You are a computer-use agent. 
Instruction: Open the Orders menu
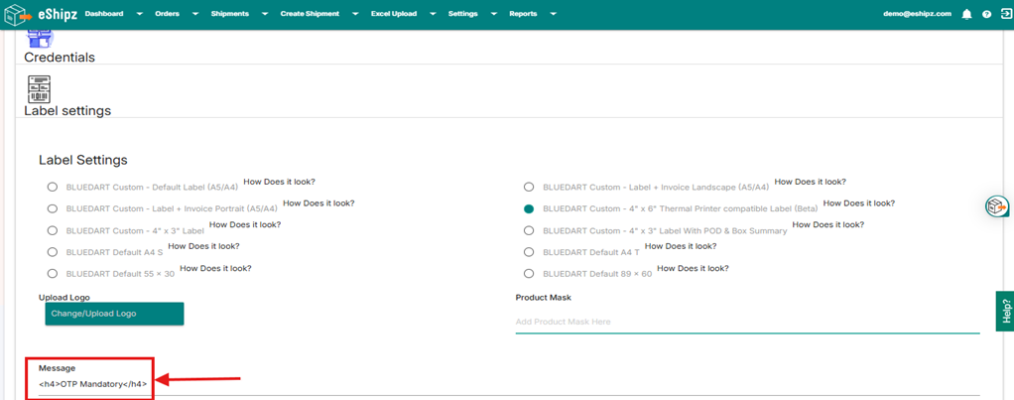pyautogui.click(x=167, y=14)
